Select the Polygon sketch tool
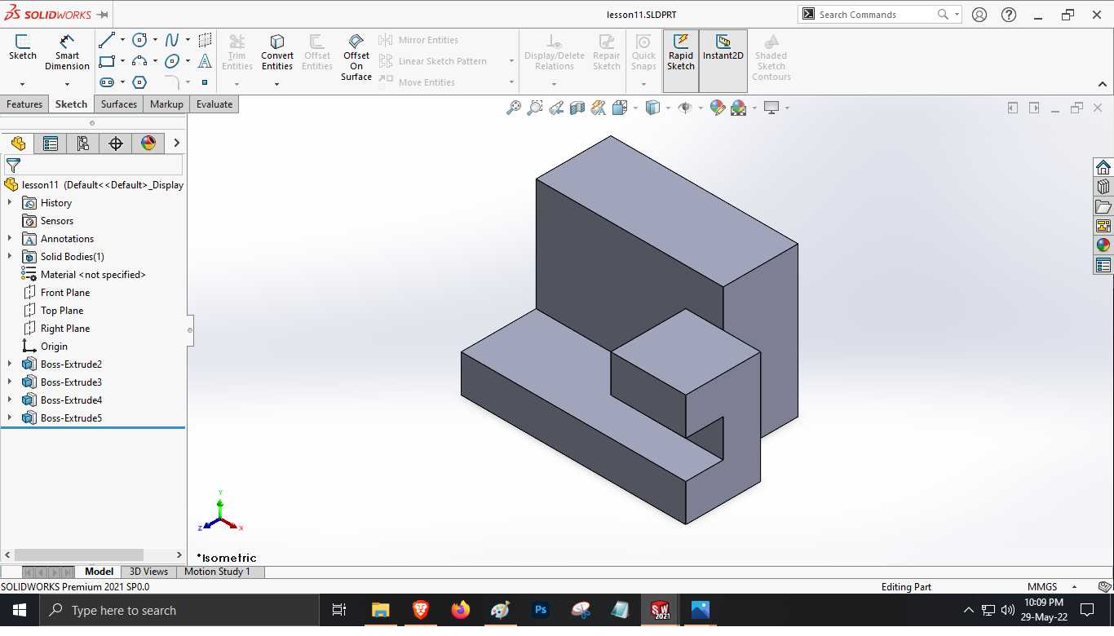 coord(139,82)
